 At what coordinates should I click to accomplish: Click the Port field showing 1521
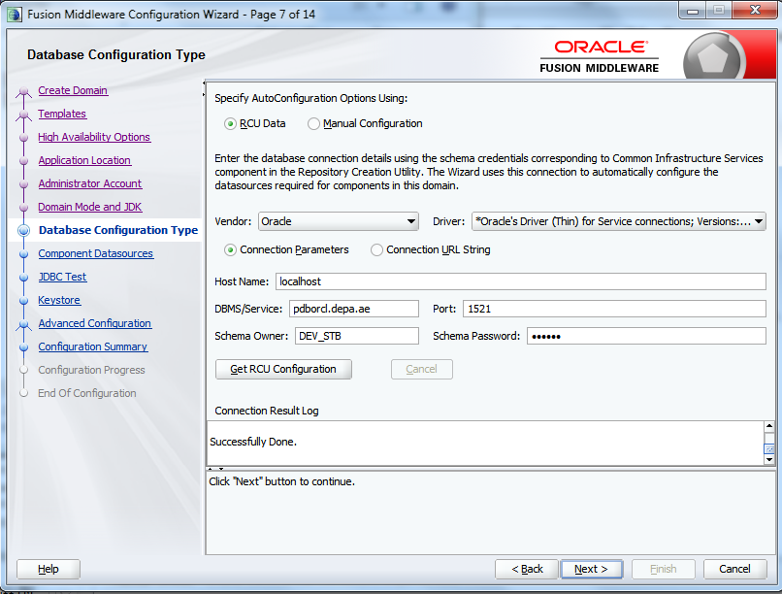pyautogui.click(x=614, y=309)
